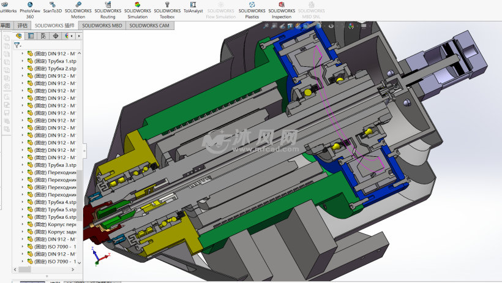Start the TolAnalyst tool
The image size is (502, 283).
coord(193,8)
